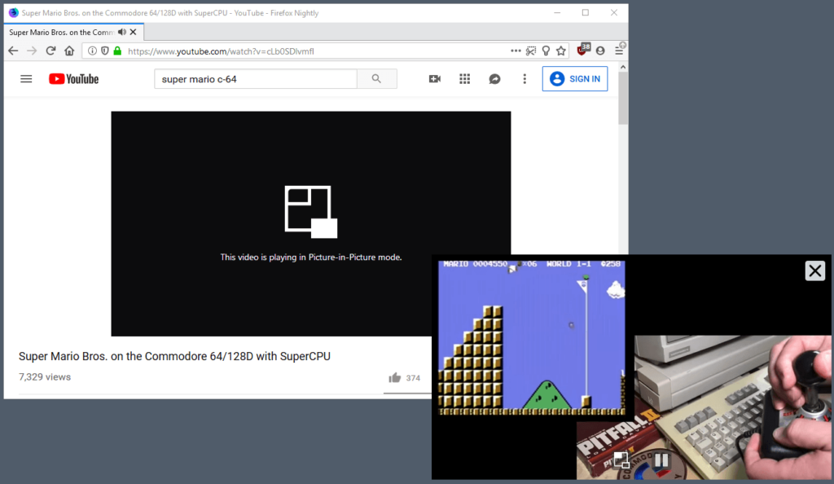Close the picture-in-picture window
834x484 pixels.
(x=814, y=271)
